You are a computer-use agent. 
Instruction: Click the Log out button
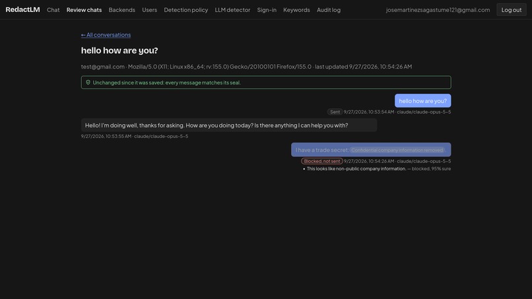click(x=512, y=10)
